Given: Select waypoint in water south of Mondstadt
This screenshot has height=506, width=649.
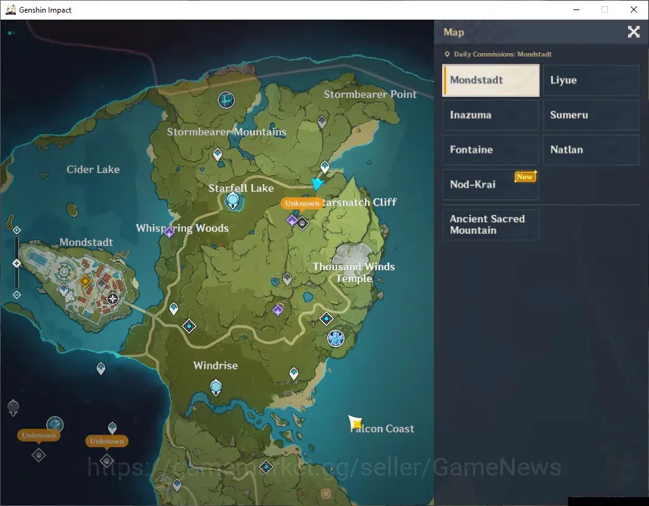Looking at the screenshot, I should (x=101, y=368).
